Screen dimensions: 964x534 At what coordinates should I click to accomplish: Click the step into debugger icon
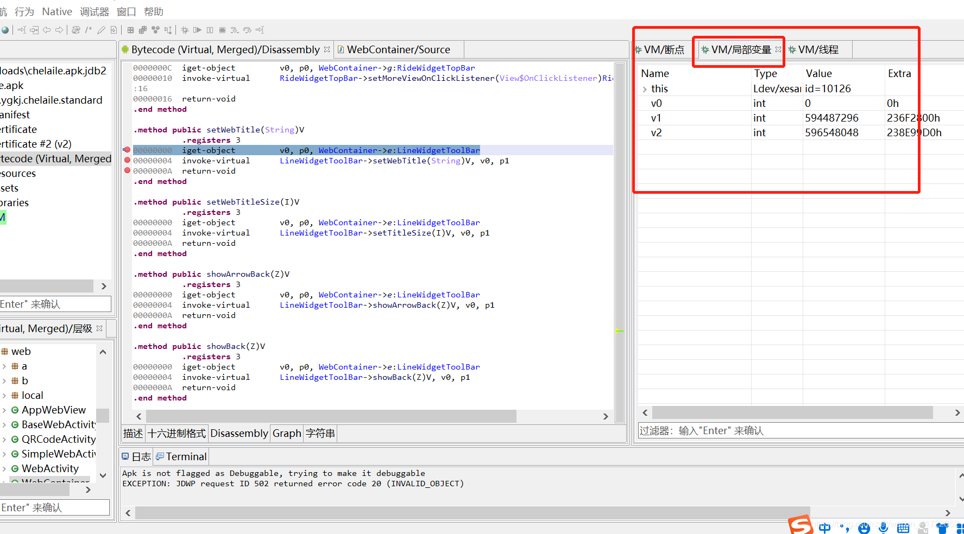tap(235, 30)
